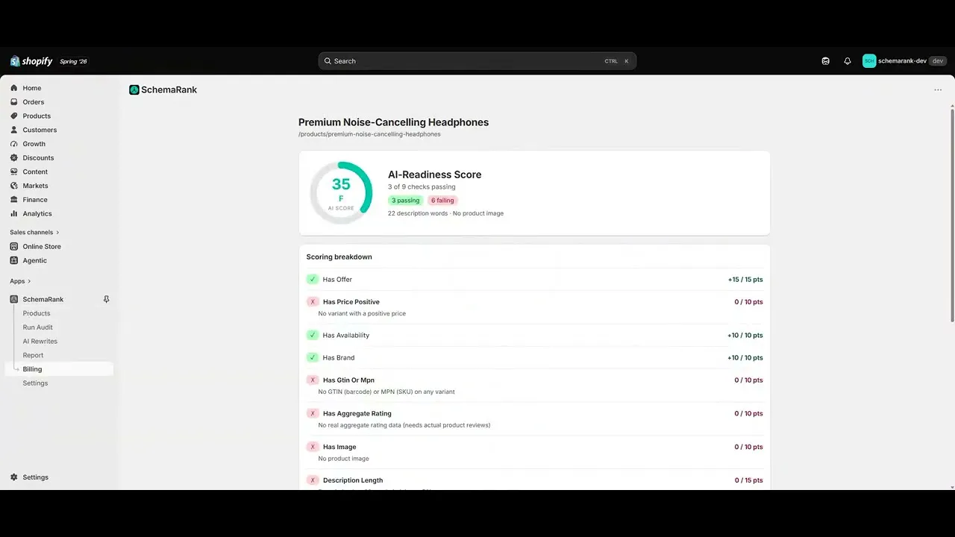The height and width of the screenshot is (537, 955).
Task: Open the three-dot more actions menu
Action: click(x=938, y=89)
